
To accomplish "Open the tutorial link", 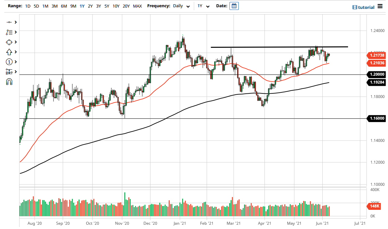I will [x=366, y=7].
